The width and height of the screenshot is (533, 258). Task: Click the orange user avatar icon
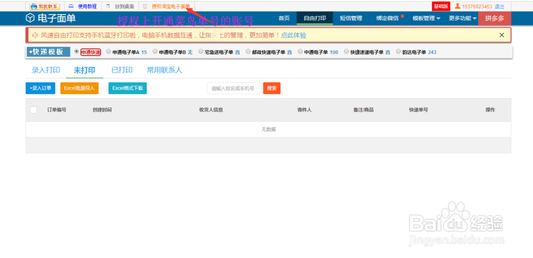pyautogui.click(x=457, y=6)
